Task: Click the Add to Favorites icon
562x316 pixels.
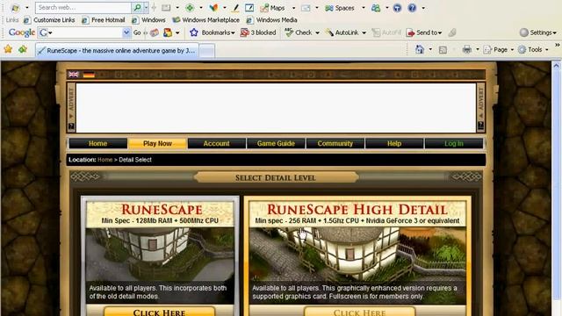Action: tap(23, 49)
